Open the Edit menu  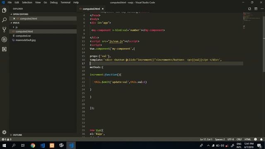point(17,2)
